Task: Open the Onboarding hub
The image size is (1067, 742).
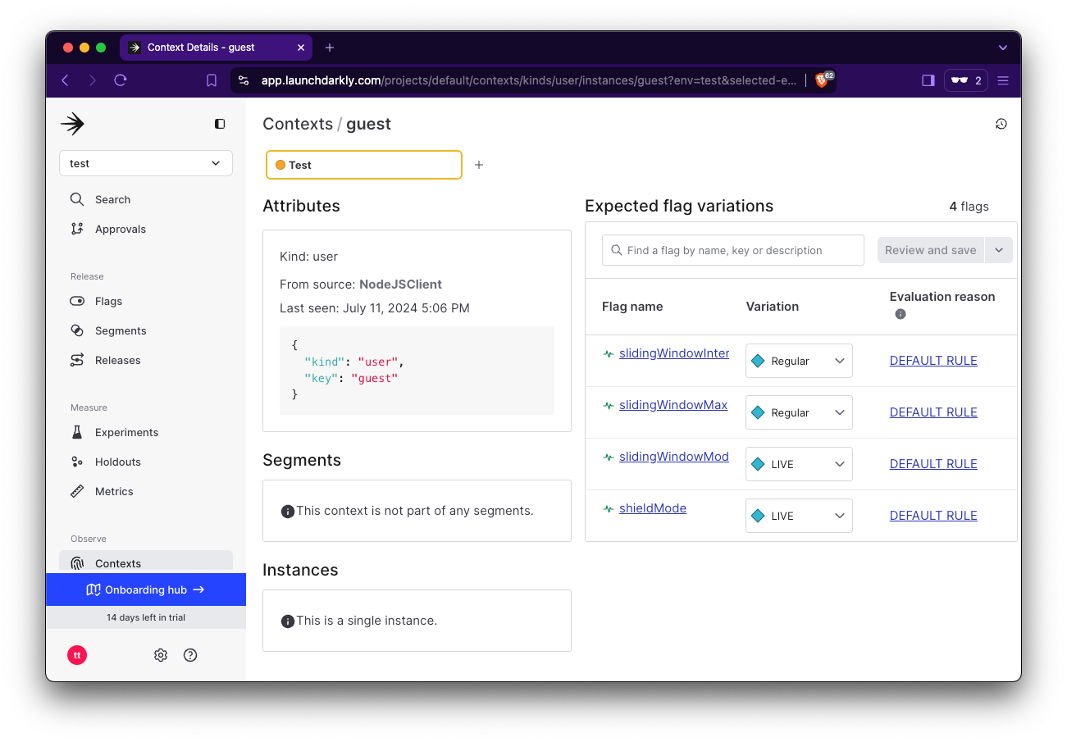Action: [145, 589]
